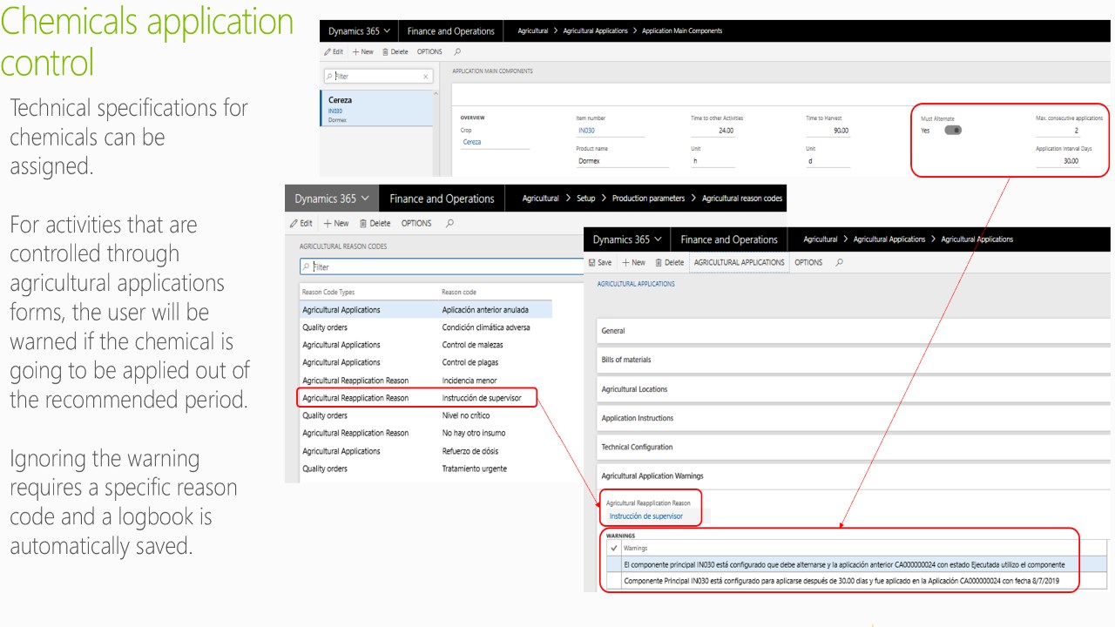Click the Filter box in Agricultural Reason Codes
This screenshot has width=1115, height=627.
pyautogui.click(x=442, y=267)
